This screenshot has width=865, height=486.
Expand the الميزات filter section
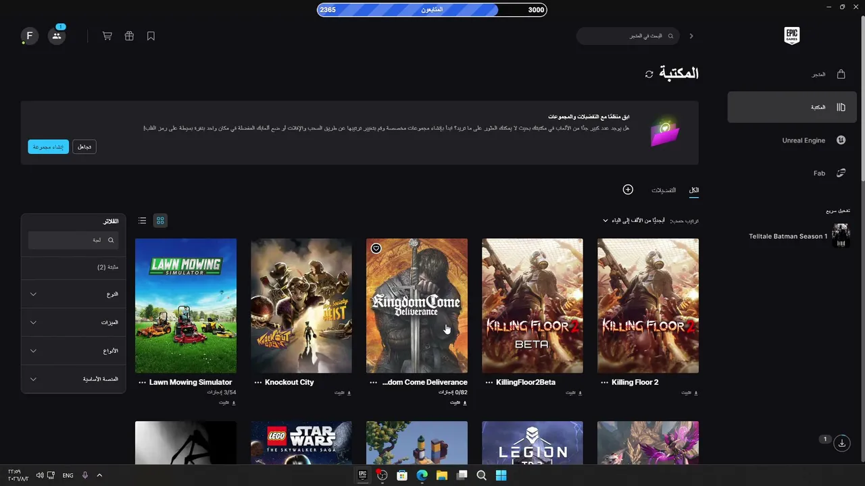pyautogui.click(x=74, y=323)
